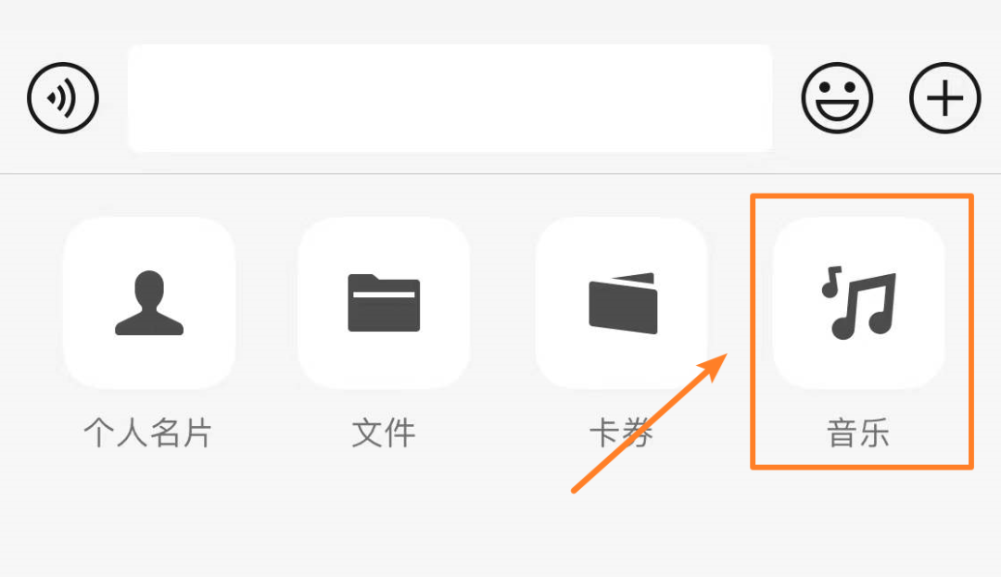Click the 个人名片 text label
The height and width of the screenshot is (577, 1001).
pyautogui.click(x=148, y=433)
